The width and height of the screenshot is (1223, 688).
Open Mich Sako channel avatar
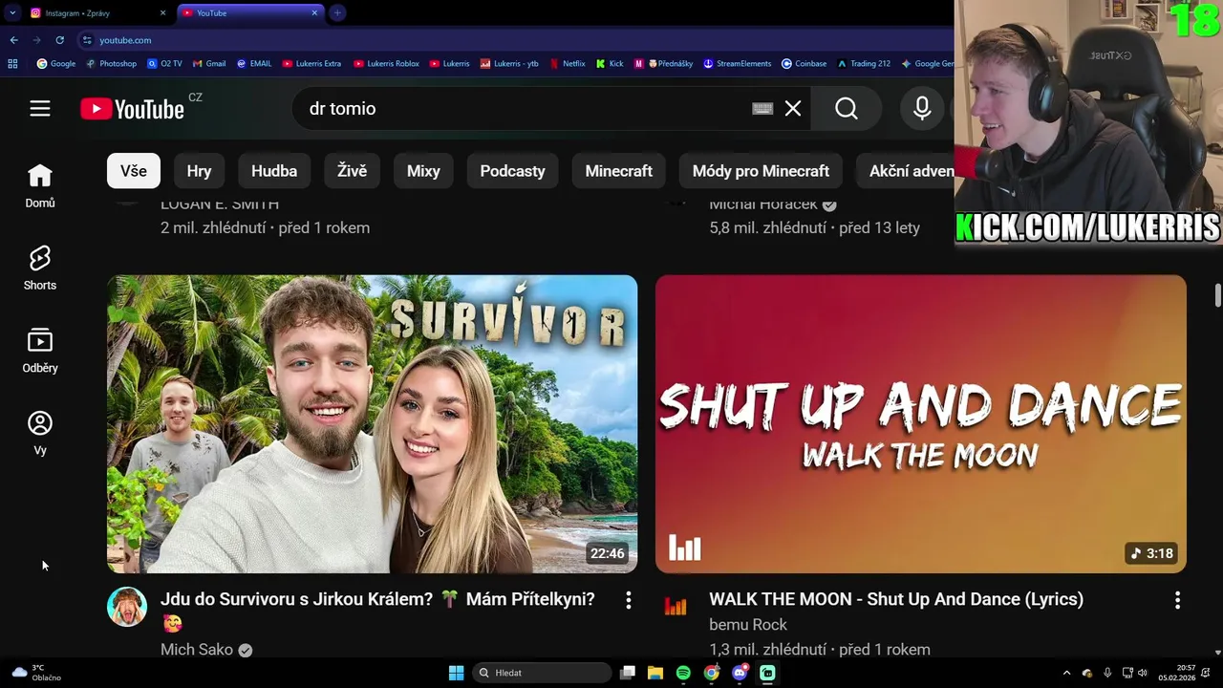click(x=127, y=607)
